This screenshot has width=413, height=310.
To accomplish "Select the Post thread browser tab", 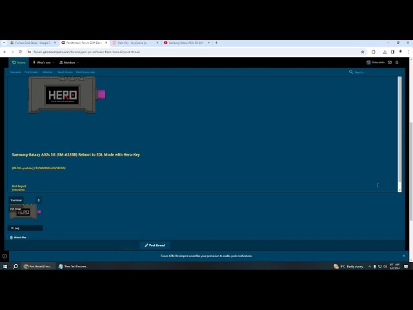I will click(x=83, y=43).
